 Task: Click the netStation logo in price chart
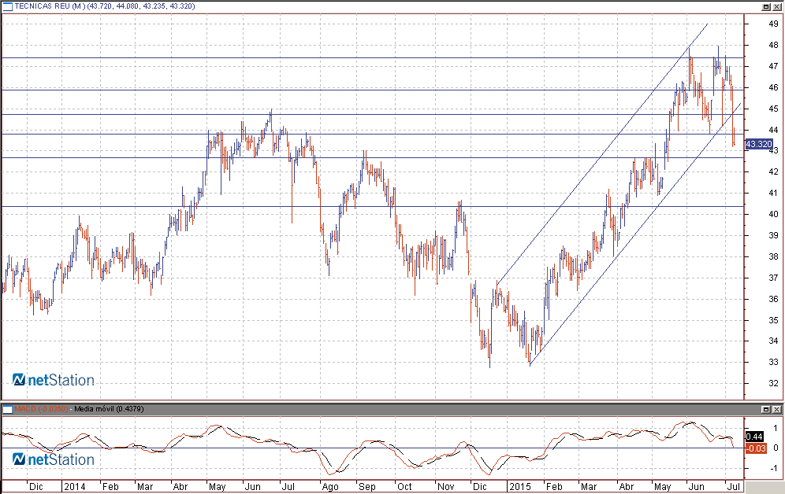coord(54,381)
